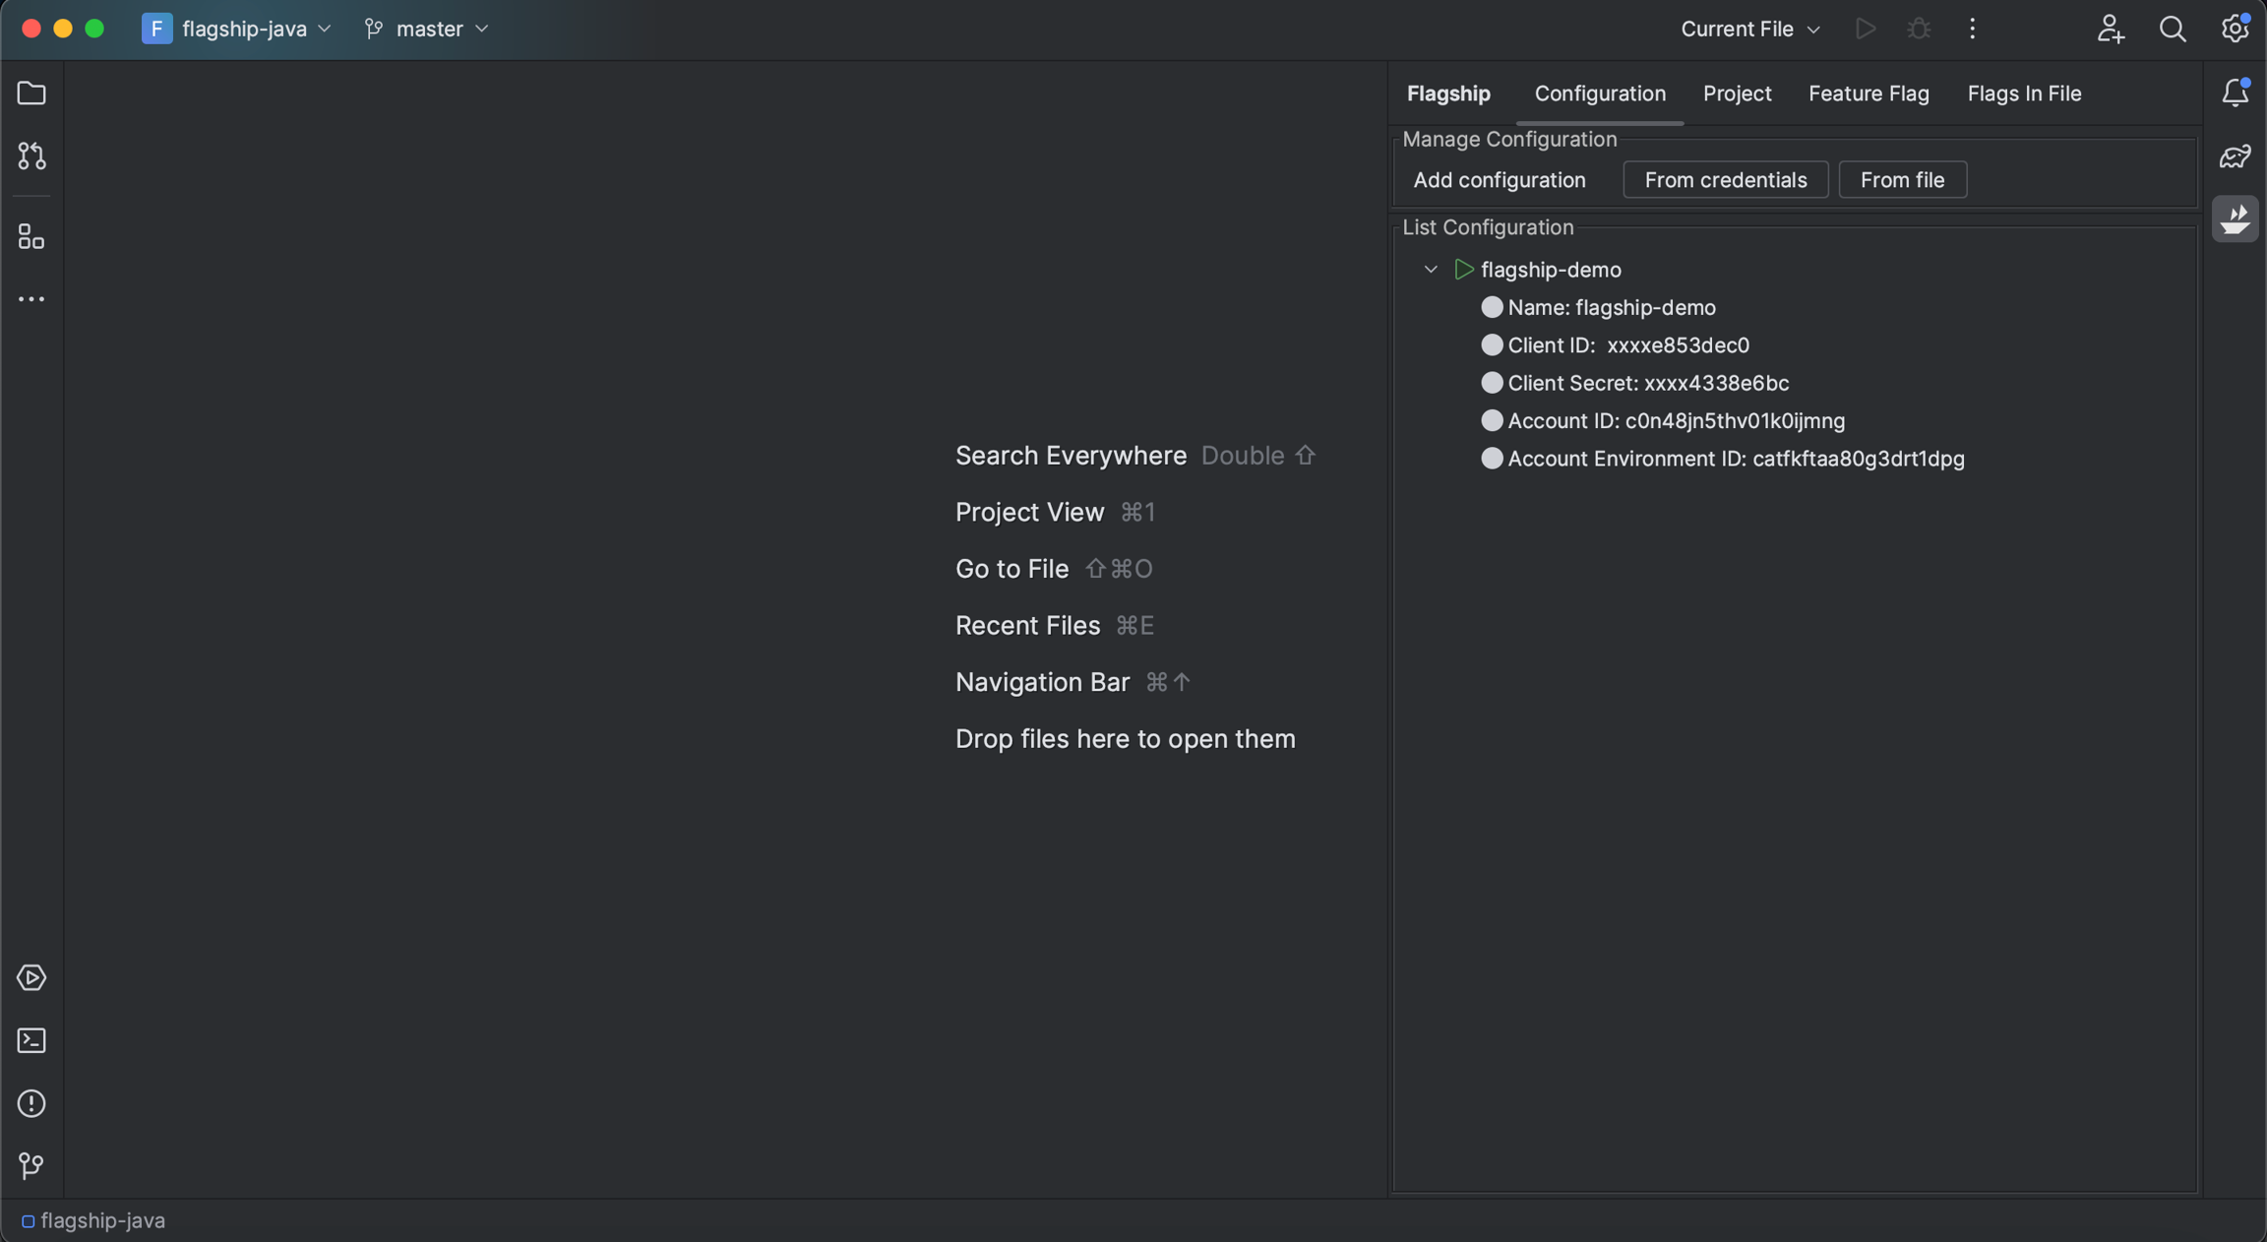Open the Terminal tool window icon
This screenshot has width=2267, height=1242.
tap(31, 1040)
